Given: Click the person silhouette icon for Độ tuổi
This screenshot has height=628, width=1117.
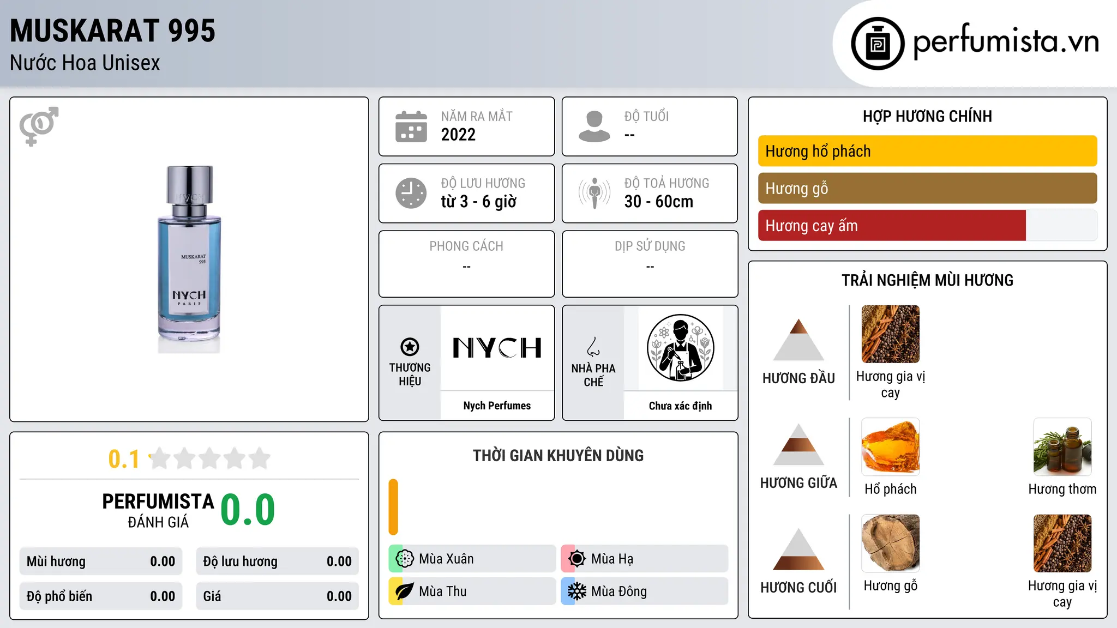Looking at the screenshot, I should 594,126.
